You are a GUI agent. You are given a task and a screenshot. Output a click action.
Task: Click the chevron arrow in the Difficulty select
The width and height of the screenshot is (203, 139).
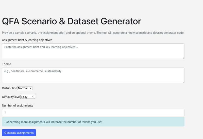pyautogui.click(x=33, y=97)
